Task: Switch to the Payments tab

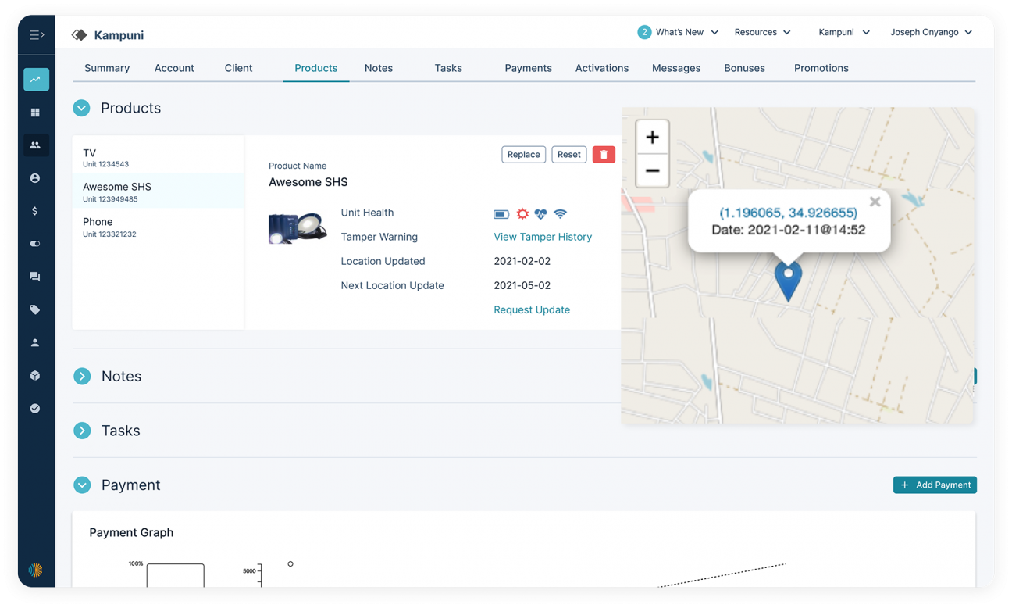Action: click(528, 68)
